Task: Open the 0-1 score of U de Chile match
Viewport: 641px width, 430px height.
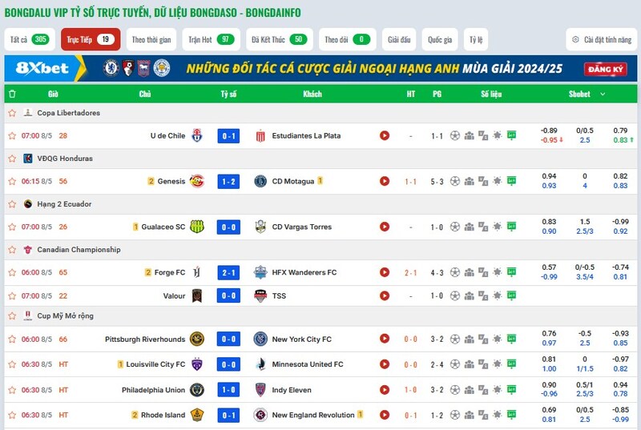Action: (228, 136)
